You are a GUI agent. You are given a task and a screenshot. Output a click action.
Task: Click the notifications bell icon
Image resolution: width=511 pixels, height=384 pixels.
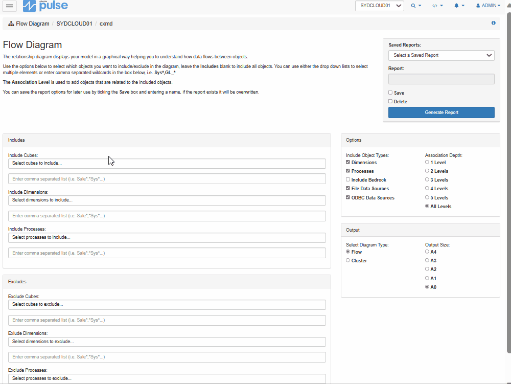(457, 6)
